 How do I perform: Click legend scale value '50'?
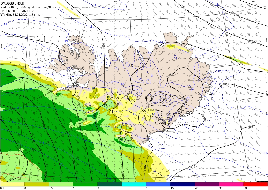point(245,188)
